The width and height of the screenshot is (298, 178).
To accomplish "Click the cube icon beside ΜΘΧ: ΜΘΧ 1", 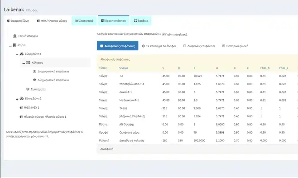I will (21, 107).
